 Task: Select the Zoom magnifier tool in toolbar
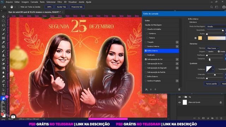click(x=3, y=103)
